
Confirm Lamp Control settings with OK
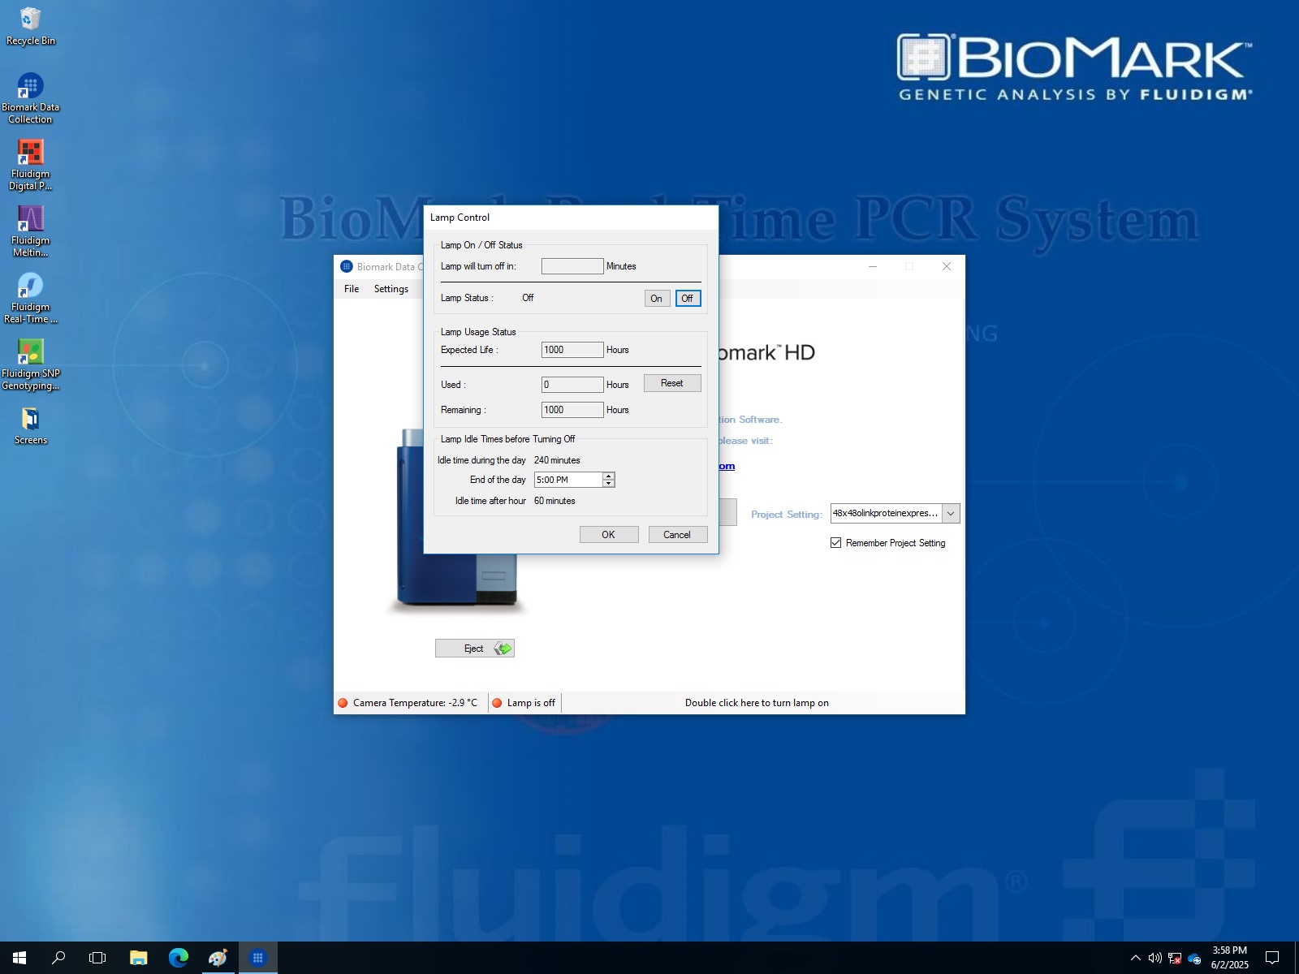pyautogui.click(x=609, y=534)
